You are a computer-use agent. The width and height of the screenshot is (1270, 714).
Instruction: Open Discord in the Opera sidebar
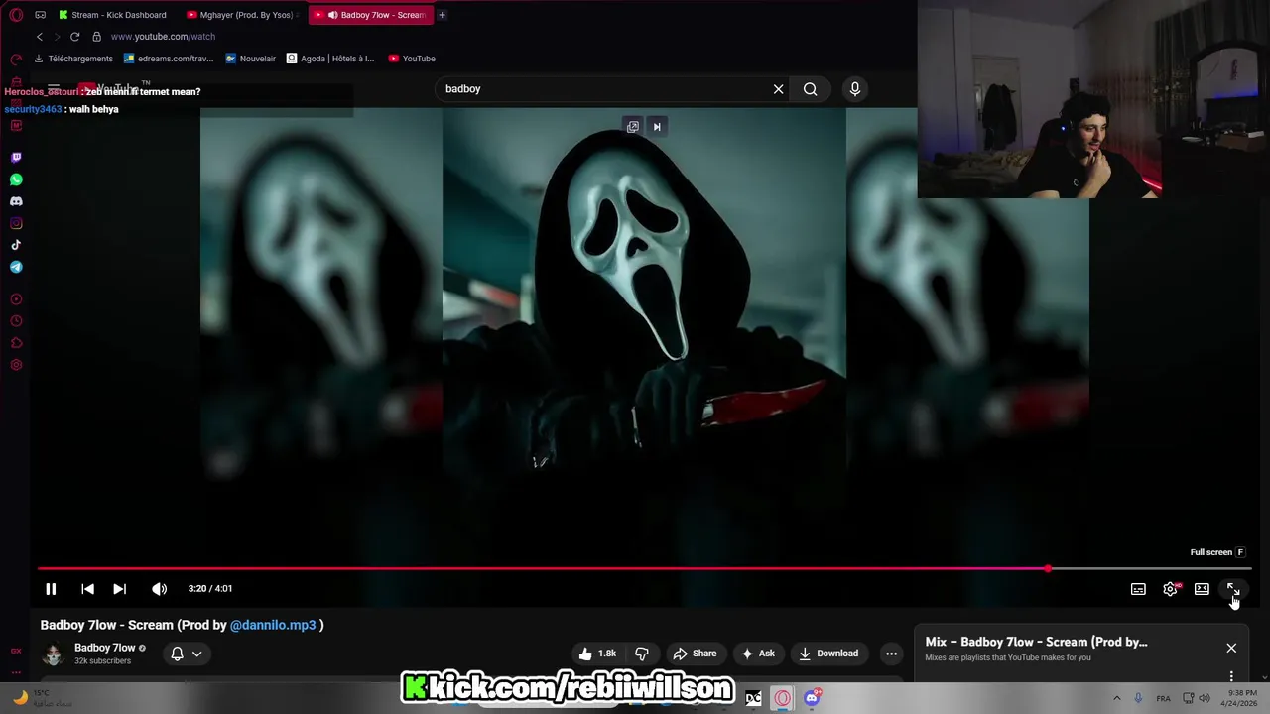point(16,201)
